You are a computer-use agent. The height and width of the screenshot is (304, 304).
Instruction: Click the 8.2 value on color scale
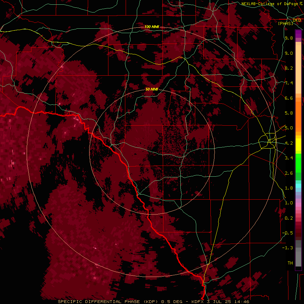coord(289,68)
